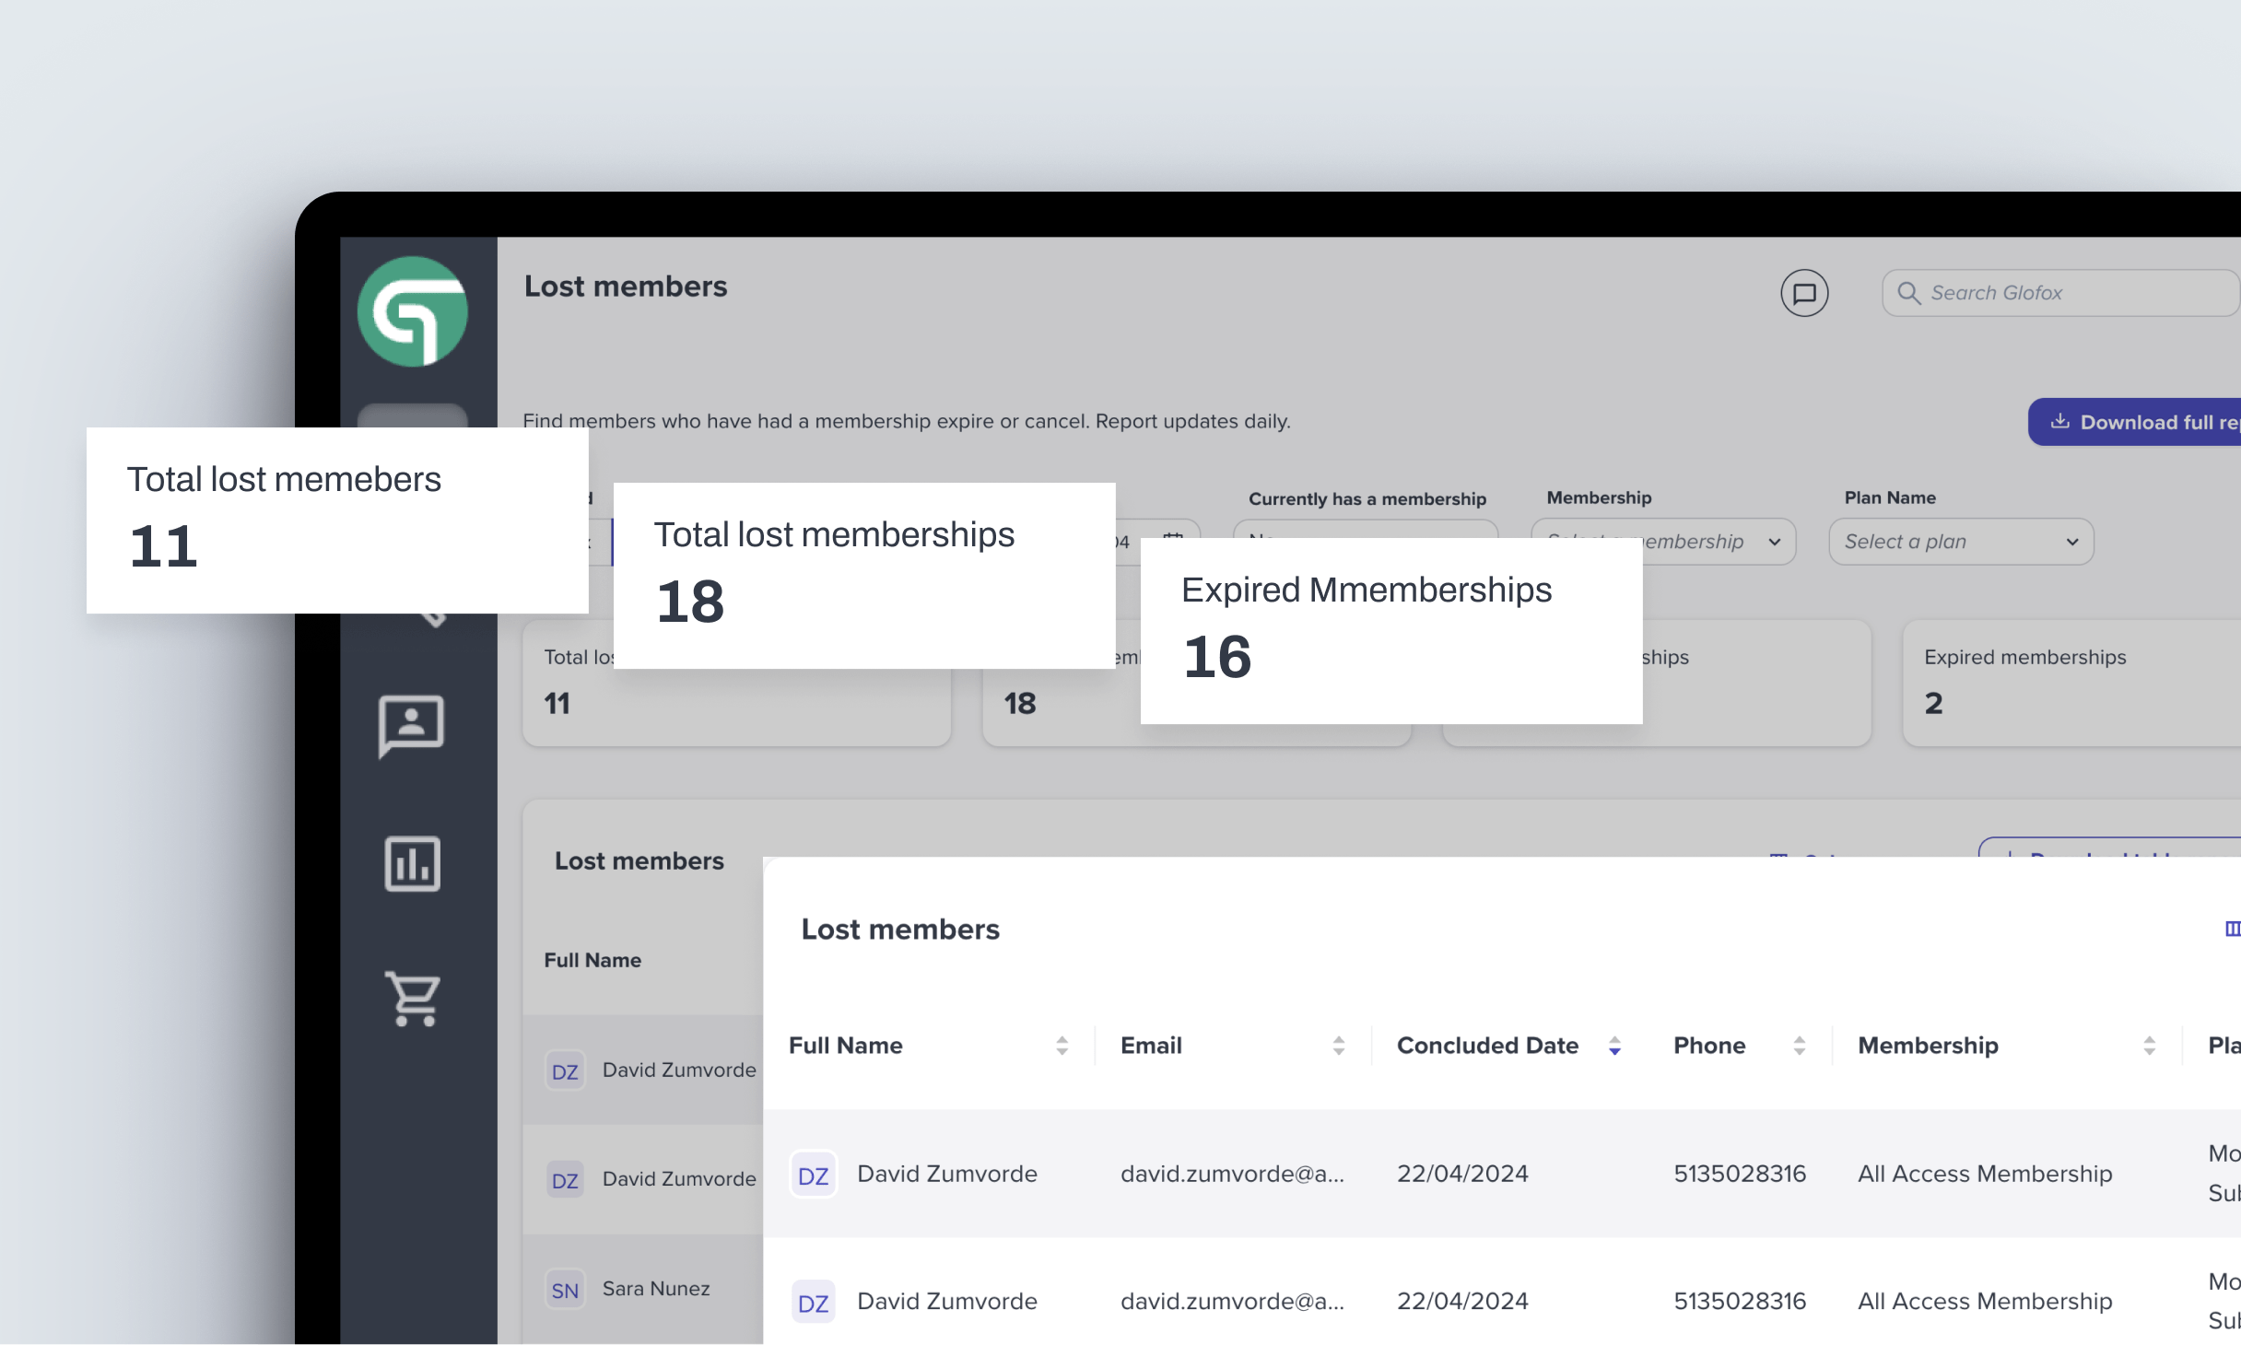Sort table by Email column arrows
This screenshot has height=1345, width=2241.
[x=1338, y=1046]
